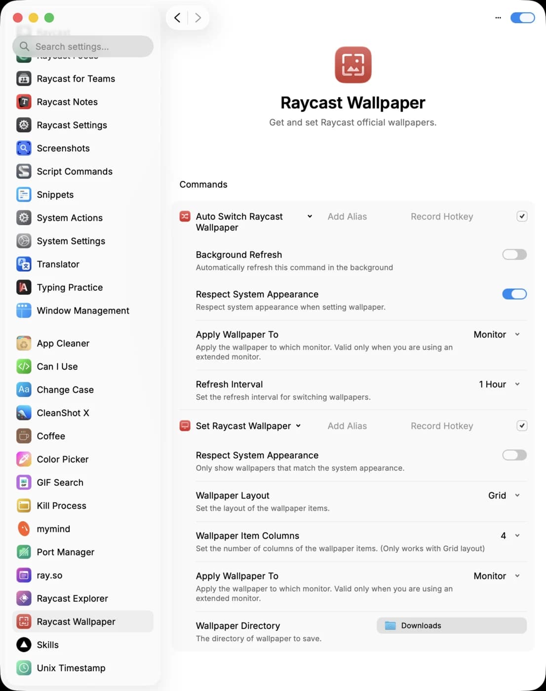Uncheck the Set Raycast Wallpaper command checkbox
This screenshot has width=546, height=691.
522,425
